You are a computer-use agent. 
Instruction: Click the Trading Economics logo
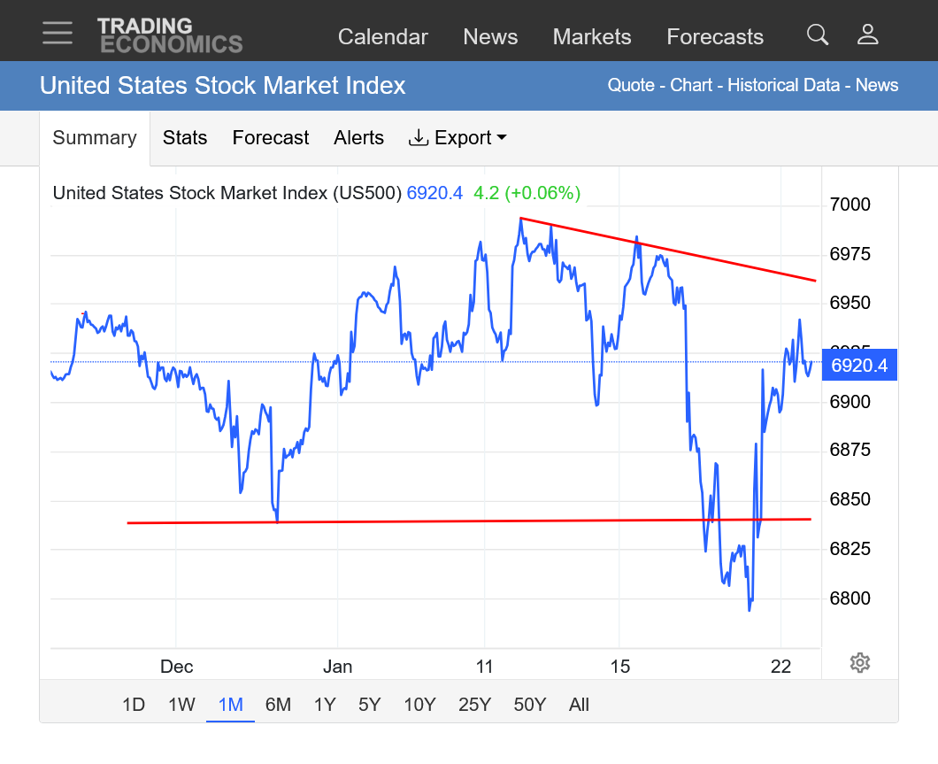pos(169,35)
